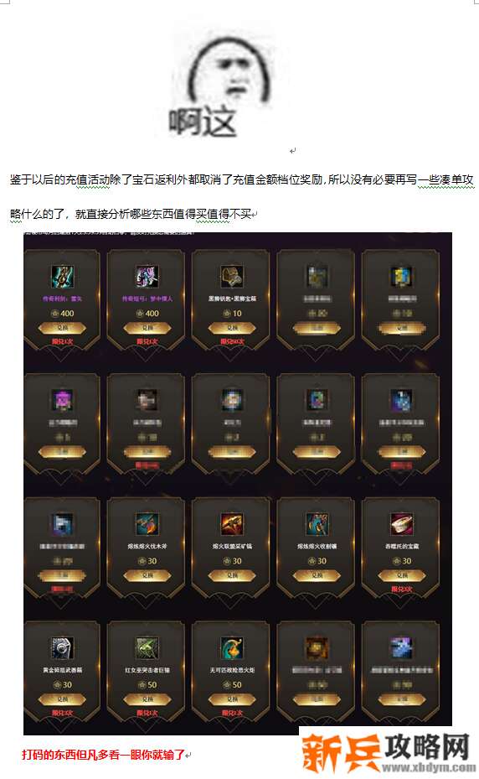Viewport: 479px width, 779px height.
Task: Click 兑换 under the 50-coin torch item
Action: pos(232,699)
